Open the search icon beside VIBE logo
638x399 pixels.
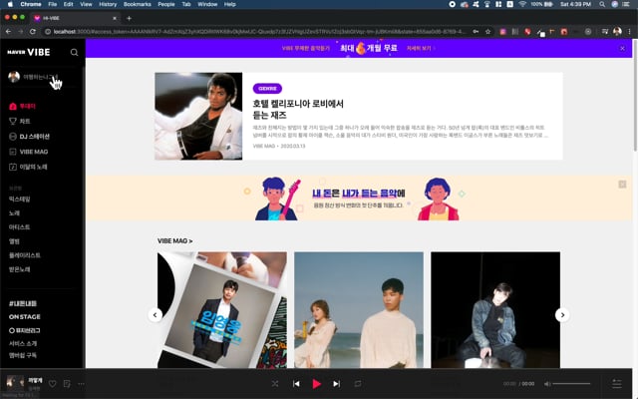[74, 52]
